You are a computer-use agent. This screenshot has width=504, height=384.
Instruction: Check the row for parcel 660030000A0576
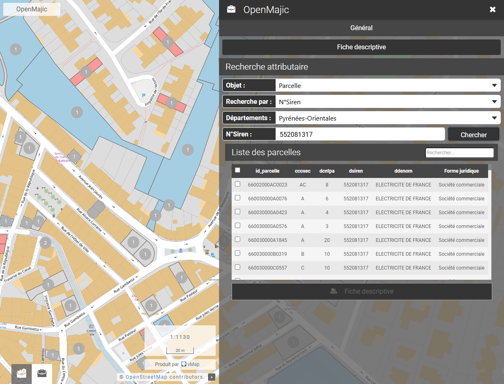tap(238, 226)
